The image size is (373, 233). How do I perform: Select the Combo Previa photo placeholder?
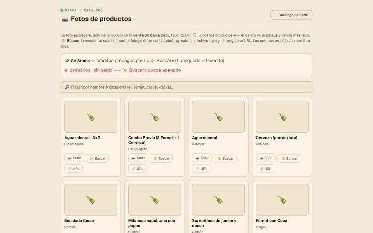click(x=154, y=117)
